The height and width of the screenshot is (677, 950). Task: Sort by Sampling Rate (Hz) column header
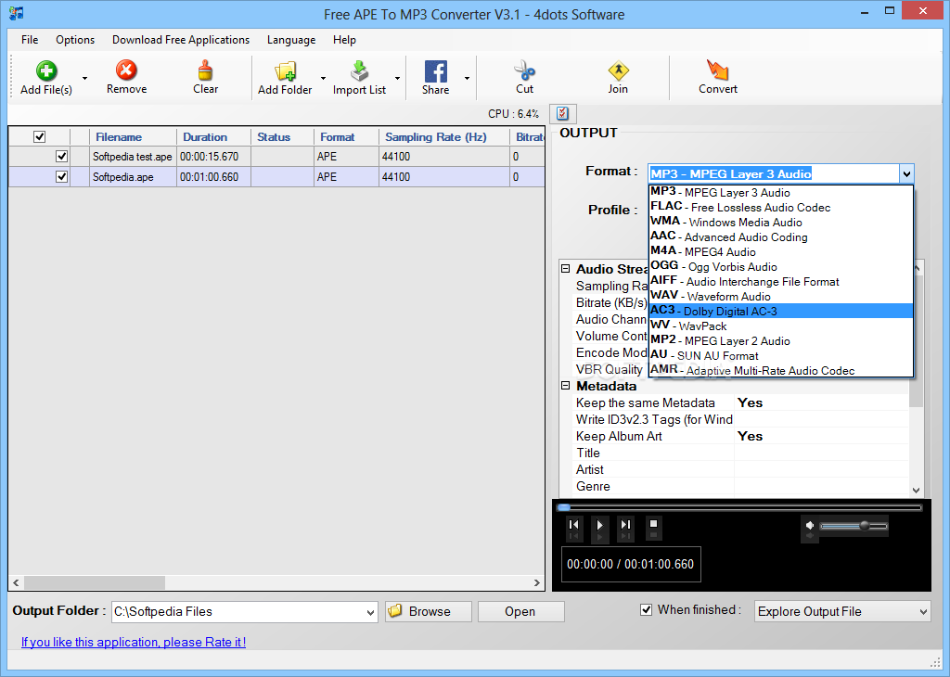[x=444, y=137]
